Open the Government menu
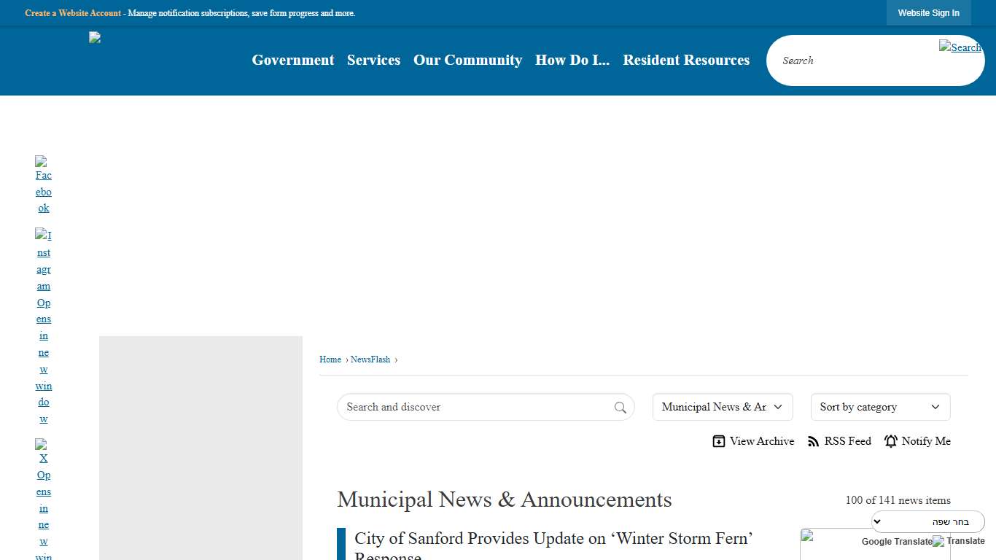 292,61
